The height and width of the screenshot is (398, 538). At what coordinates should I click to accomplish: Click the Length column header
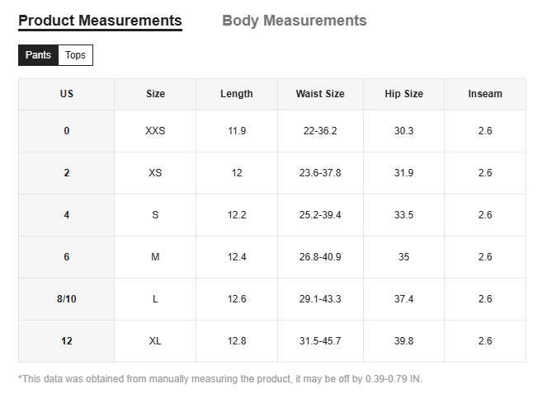tap(237, 94)
